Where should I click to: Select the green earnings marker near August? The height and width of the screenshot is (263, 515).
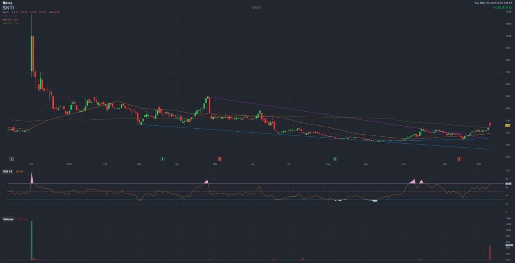[x=335, y=158]
